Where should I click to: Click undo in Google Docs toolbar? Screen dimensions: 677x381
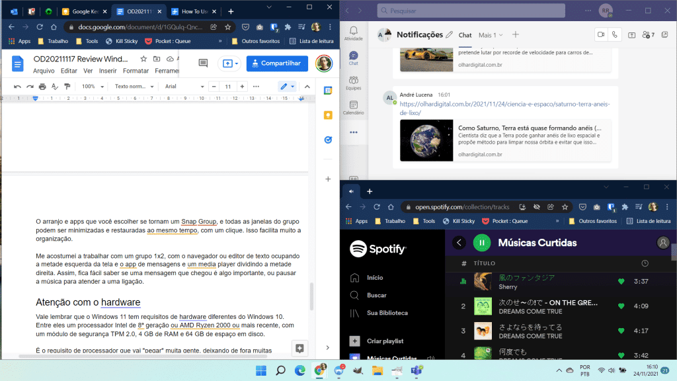(x=17, y=87)
